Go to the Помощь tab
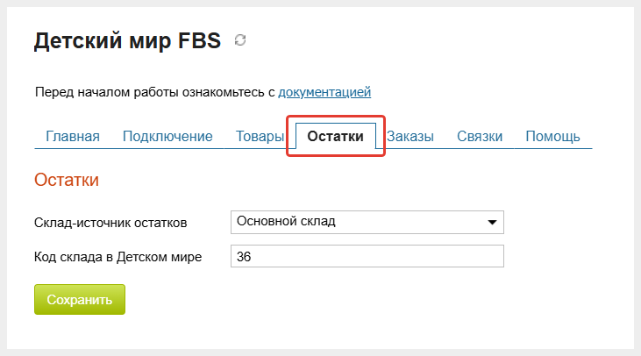 (552, 136)
